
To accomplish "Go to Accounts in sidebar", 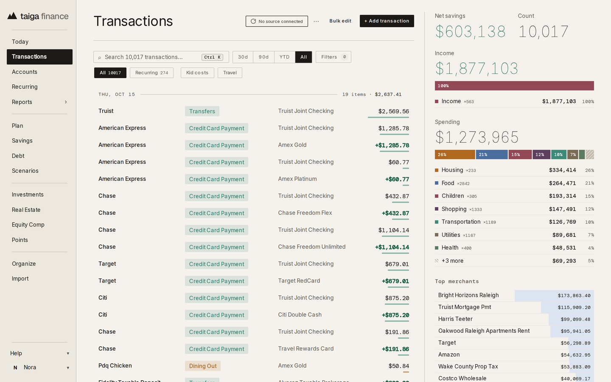I will click(x=39, y=72).
